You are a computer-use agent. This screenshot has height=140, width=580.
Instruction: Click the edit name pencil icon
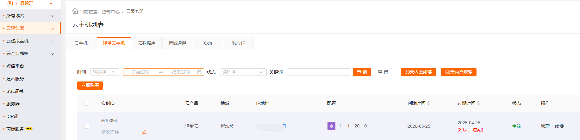click(144, 132)
